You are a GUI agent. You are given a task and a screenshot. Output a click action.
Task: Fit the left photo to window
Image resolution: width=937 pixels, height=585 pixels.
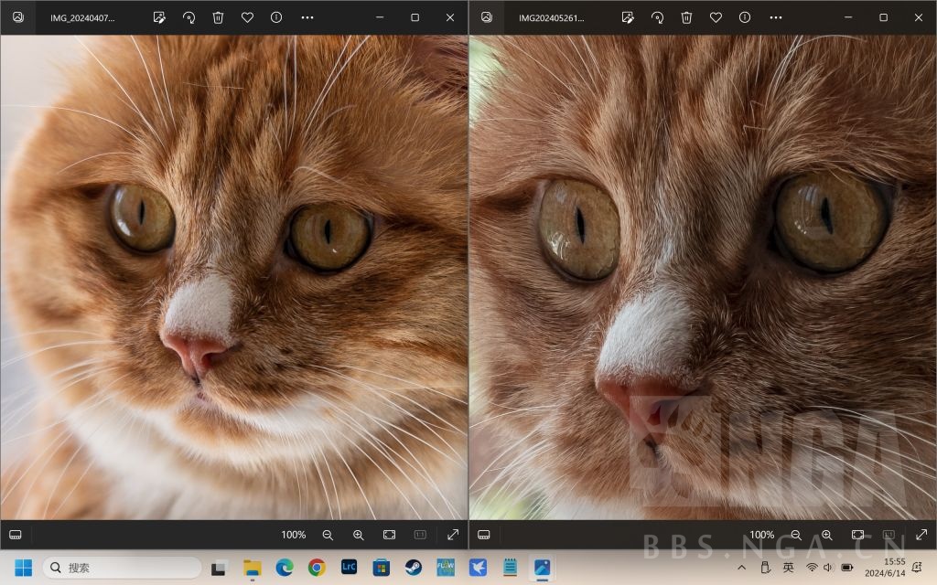(x=389, y=535)
